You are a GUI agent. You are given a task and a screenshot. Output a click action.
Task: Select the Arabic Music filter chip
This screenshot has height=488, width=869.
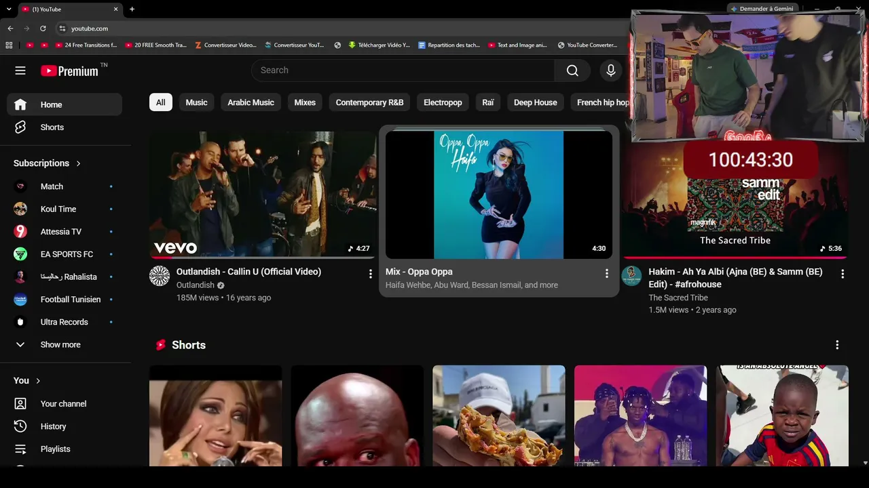[x=251, y=102]
